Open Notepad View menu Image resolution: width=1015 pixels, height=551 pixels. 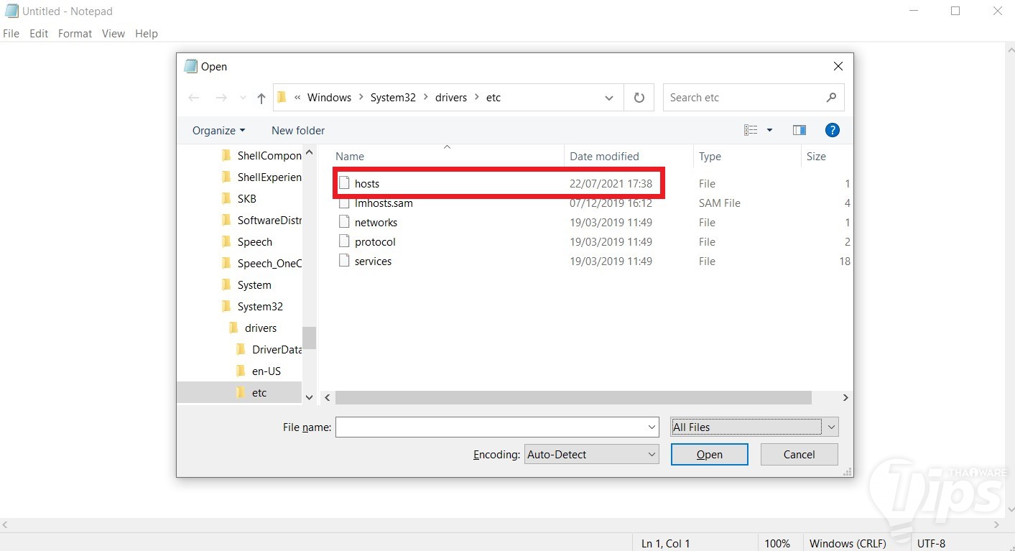click(x=113, y=33)
